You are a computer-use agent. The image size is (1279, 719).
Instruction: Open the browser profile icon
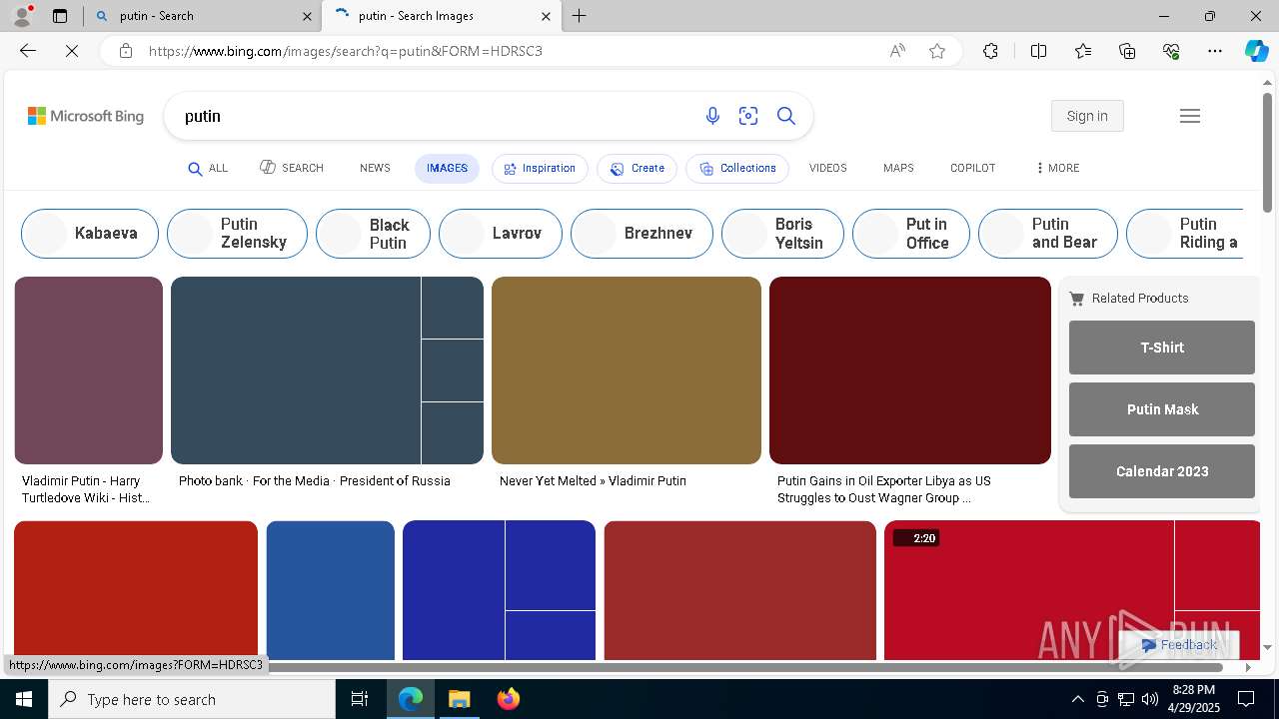[x=22, y=16]
